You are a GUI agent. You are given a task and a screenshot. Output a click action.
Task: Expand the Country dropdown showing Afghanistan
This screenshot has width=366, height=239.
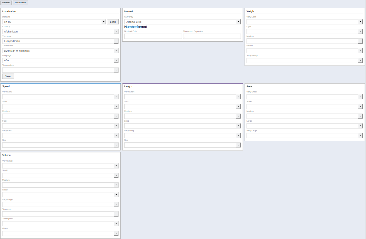point(60,32)
